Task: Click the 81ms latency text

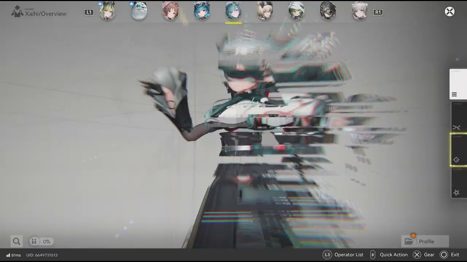Action: [x=16, y=255]
